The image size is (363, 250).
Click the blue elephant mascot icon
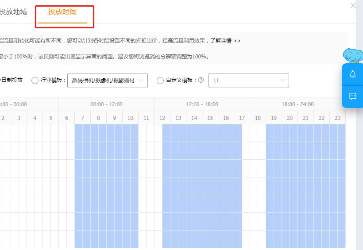point(352,56)
